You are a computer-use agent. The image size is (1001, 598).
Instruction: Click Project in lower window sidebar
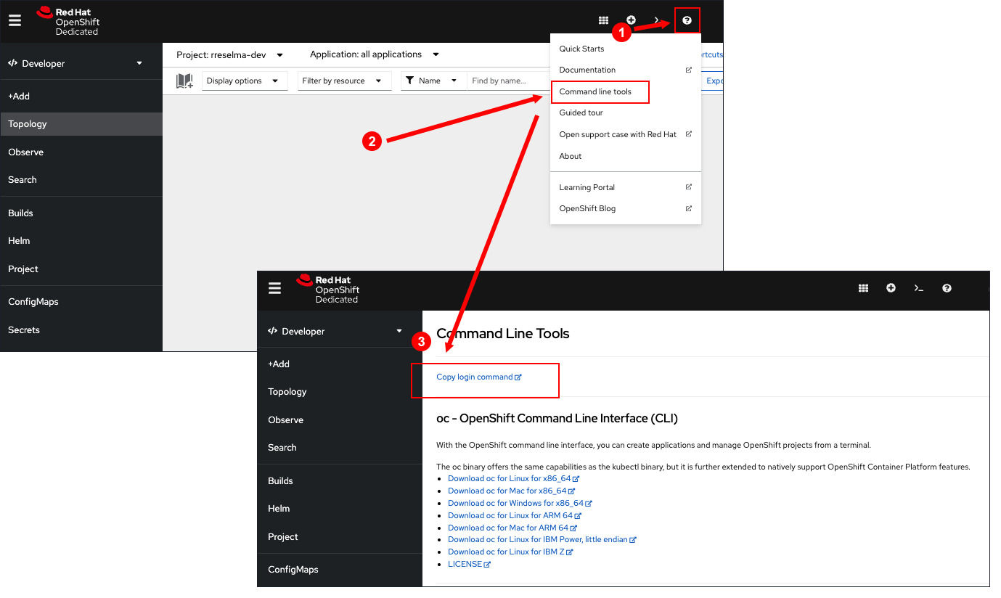(x=341, y=536)
